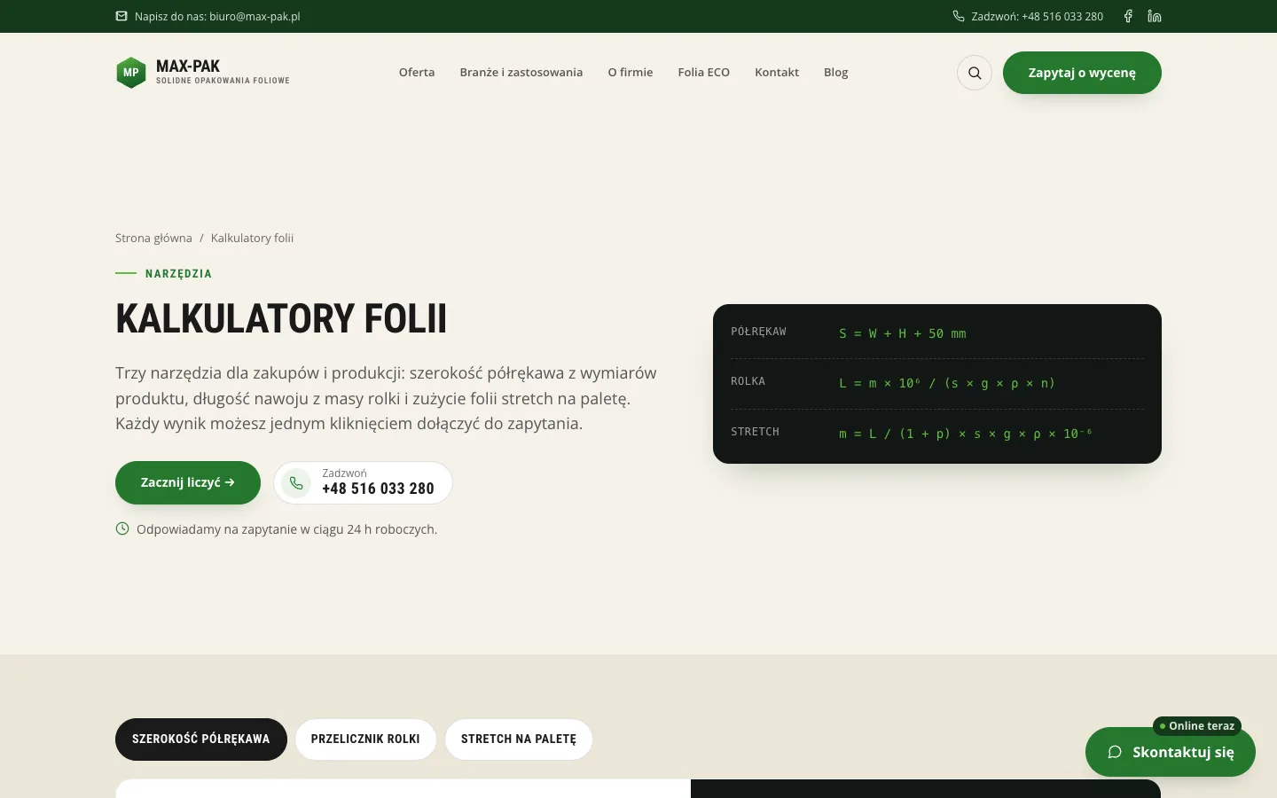Click the chat bubble icon in Skontaktuj się

tap(1115, 752)
